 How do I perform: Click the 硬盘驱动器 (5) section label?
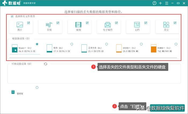[21, 38]
